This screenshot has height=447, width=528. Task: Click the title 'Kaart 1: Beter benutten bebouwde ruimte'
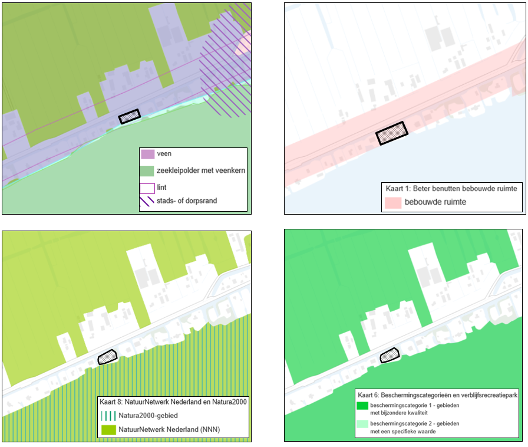click(x=451, y=189)
